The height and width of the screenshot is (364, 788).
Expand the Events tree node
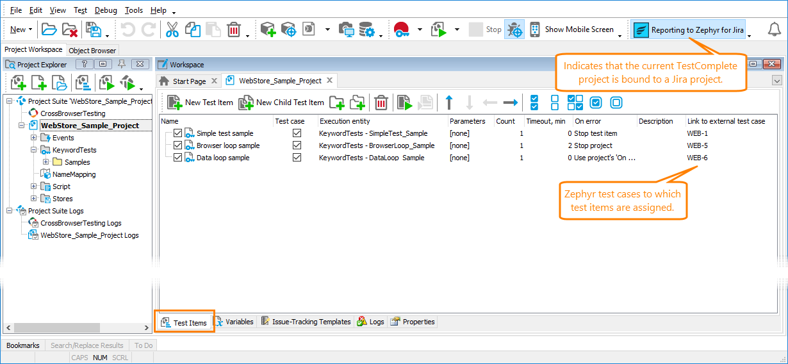click(34, 138)
